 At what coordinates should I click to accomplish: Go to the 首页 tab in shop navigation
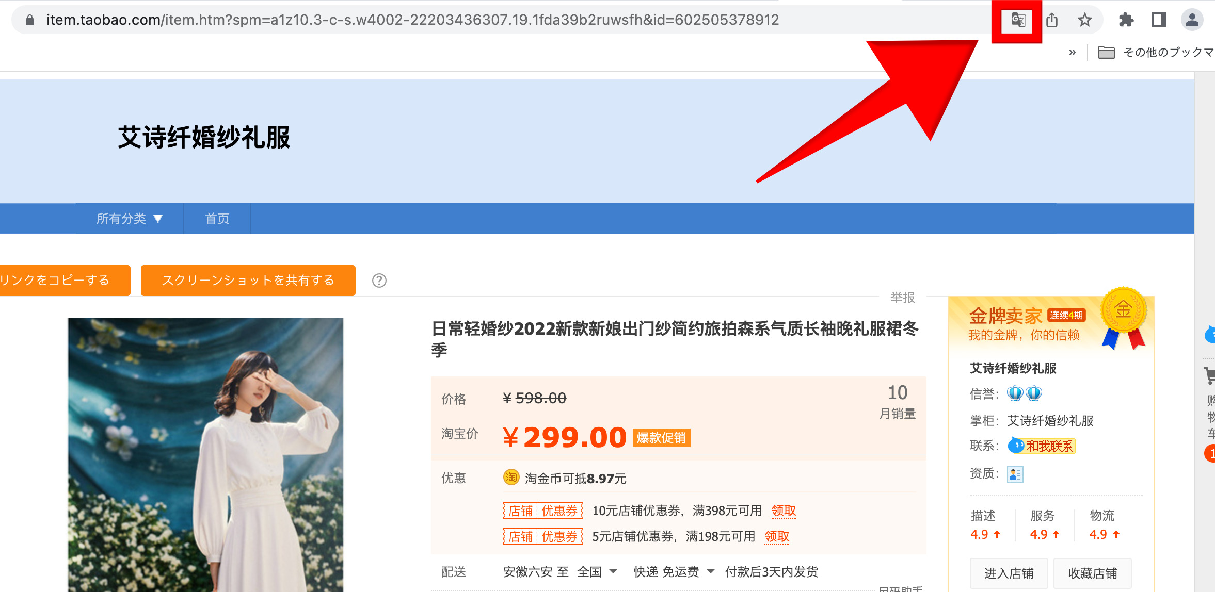tap(217, 219)
